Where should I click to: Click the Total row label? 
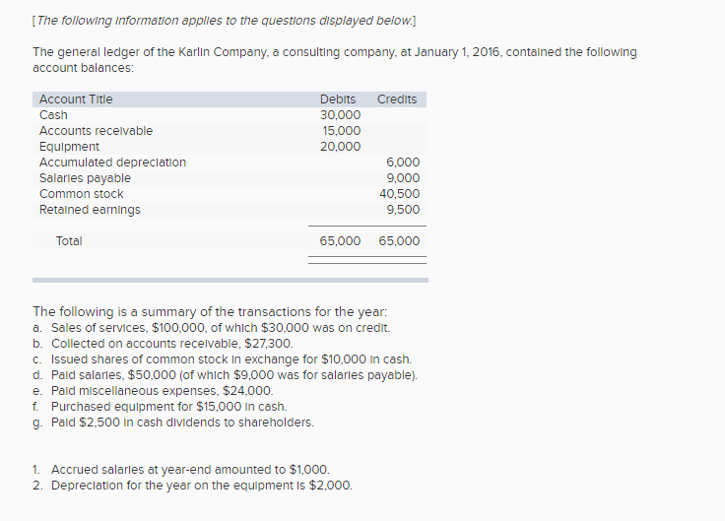pos(69,240)
